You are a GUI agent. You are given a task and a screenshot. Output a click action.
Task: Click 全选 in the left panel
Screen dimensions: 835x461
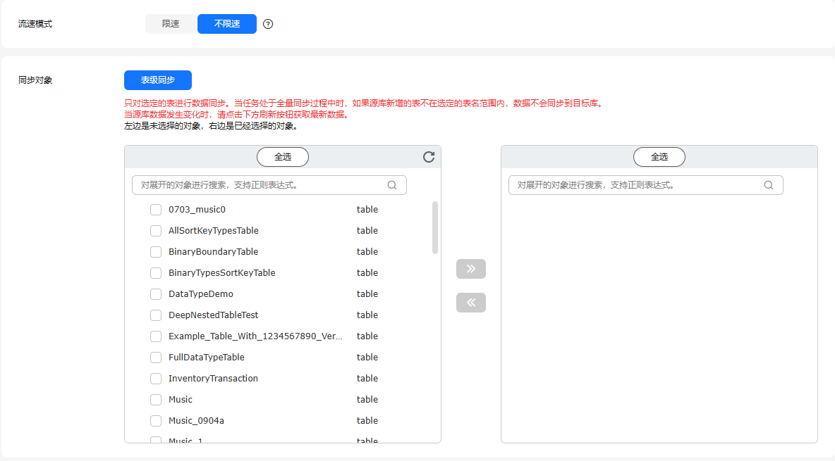[x=283, y=157]
